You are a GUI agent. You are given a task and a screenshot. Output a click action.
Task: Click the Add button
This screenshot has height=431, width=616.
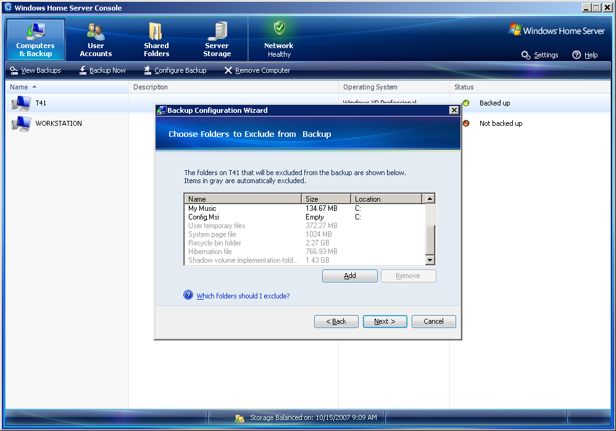pyautogui.click(x=349, y=276)
